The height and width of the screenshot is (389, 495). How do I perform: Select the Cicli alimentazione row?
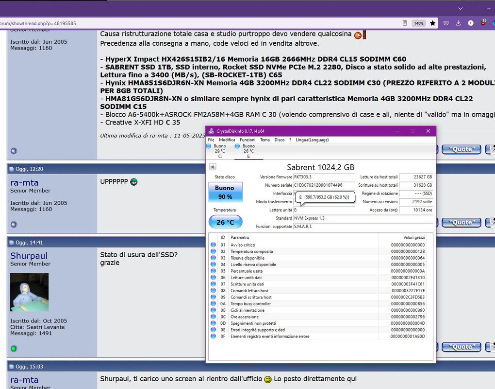[318, 310]
